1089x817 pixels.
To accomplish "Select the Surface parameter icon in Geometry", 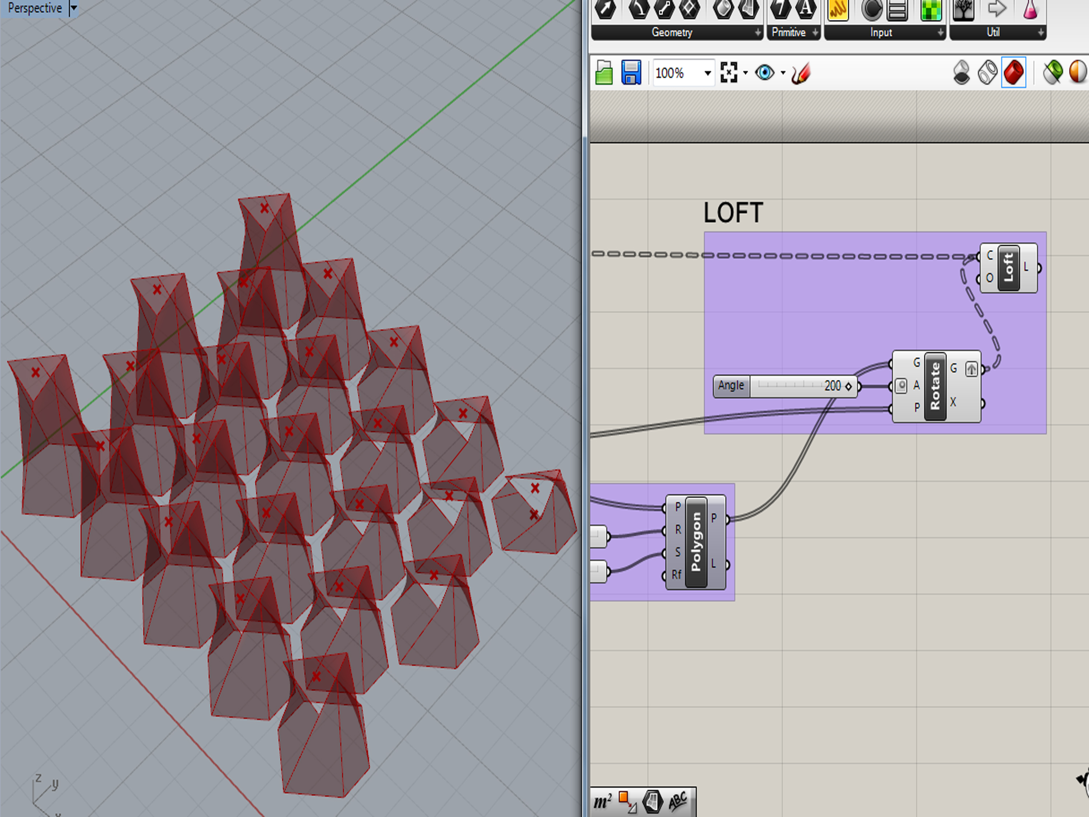I will 749,9.
